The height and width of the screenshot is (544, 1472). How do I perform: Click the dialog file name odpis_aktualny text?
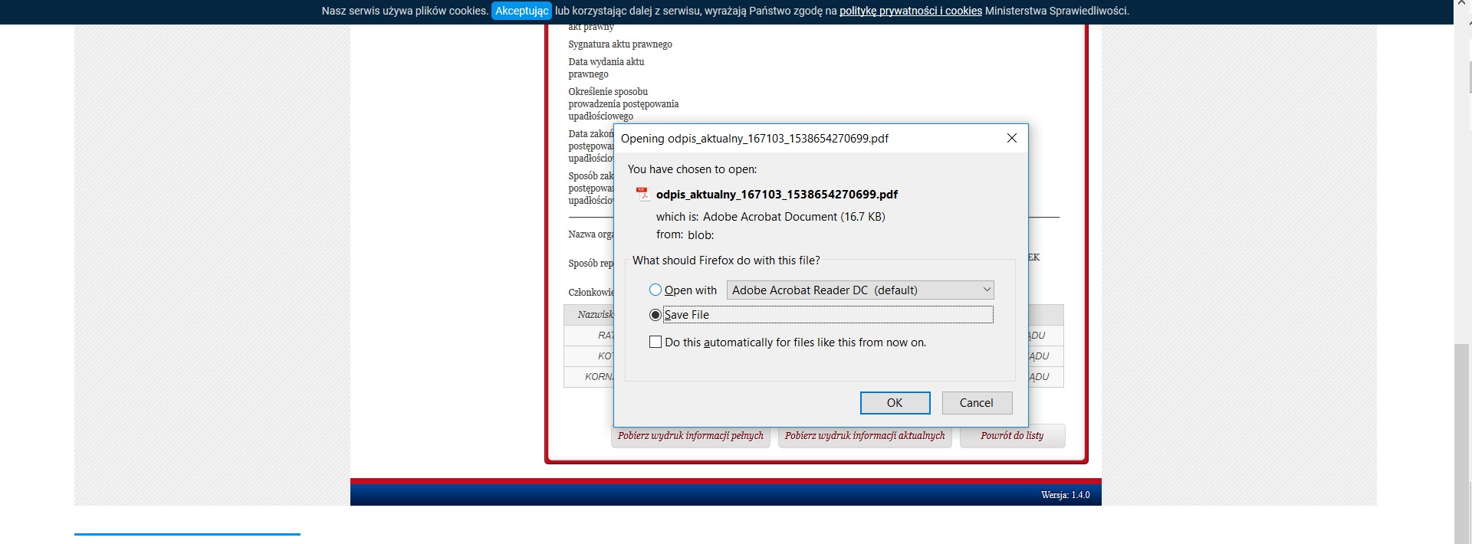click(777, 195)
